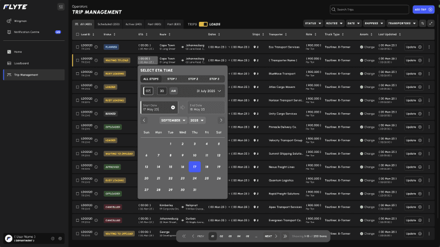The height and width of the screenshot is (247, 440).
Task: Click the user avatar icon
Action: (9, 239)
